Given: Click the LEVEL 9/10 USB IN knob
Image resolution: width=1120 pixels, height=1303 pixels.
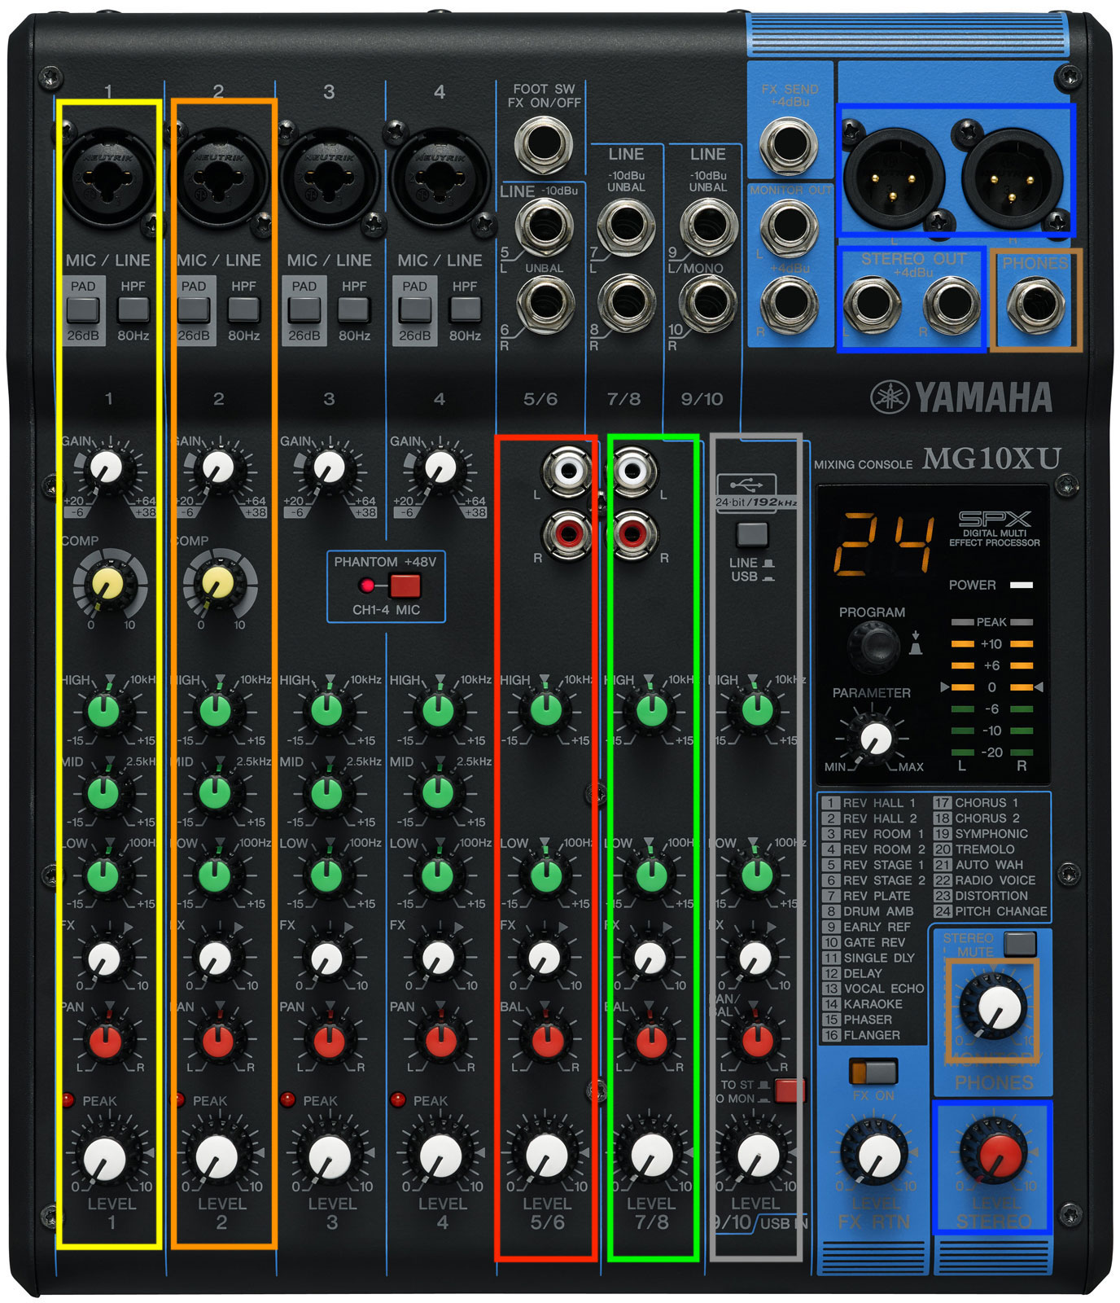Looking at the screenshot, I should coord(758,1155).
